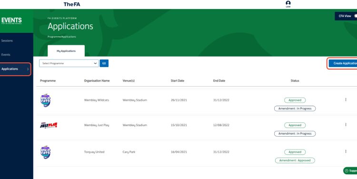Toggle the CFA View switch
Image resolution: width=357 pixels, height=179 pixels.
[355, 16]
